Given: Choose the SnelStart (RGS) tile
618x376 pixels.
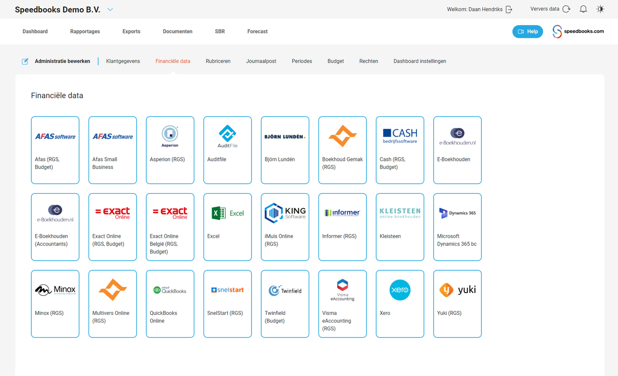Looking at the screenshot, I should [227, 303].
